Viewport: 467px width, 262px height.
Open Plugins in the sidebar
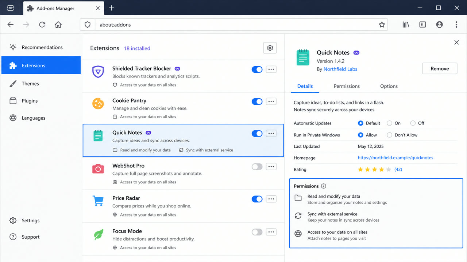click(x=41, y=101)
